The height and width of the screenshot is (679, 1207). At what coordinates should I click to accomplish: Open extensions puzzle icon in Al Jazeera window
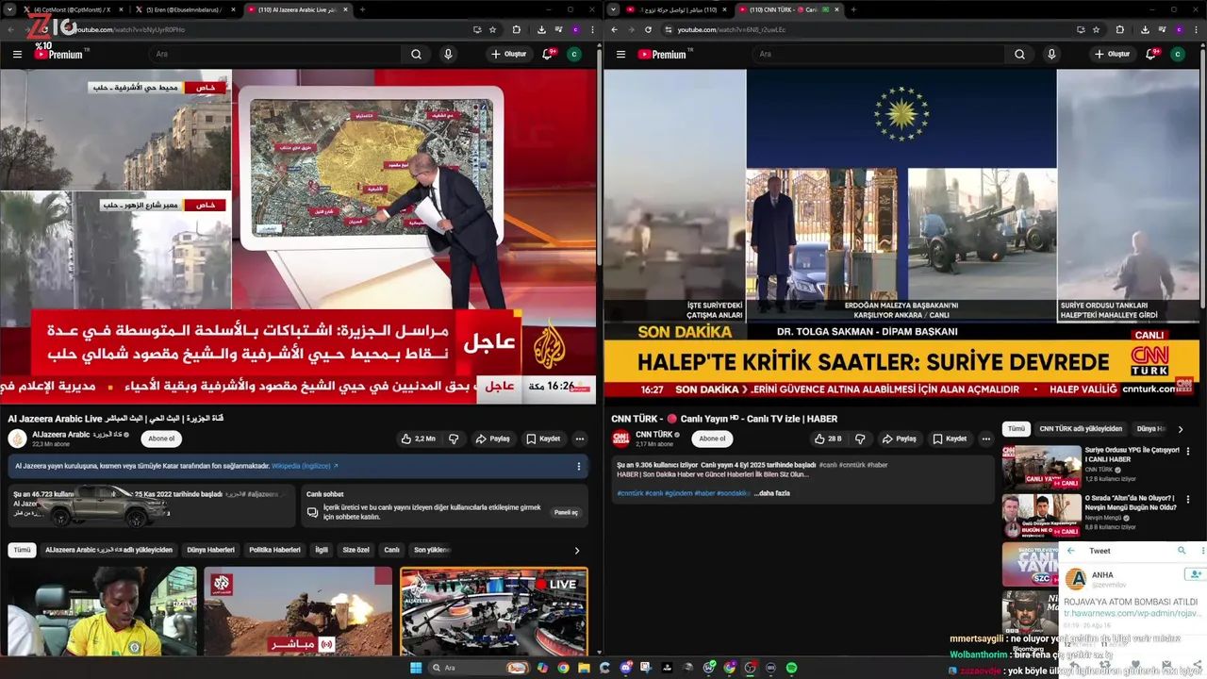click(x=516, y=29)
